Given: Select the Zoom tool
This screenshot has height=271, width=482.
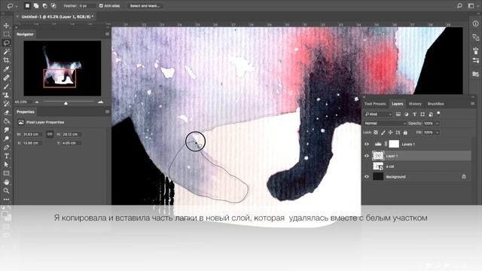Looking at the screenshot, I should (x=6, y=190).
